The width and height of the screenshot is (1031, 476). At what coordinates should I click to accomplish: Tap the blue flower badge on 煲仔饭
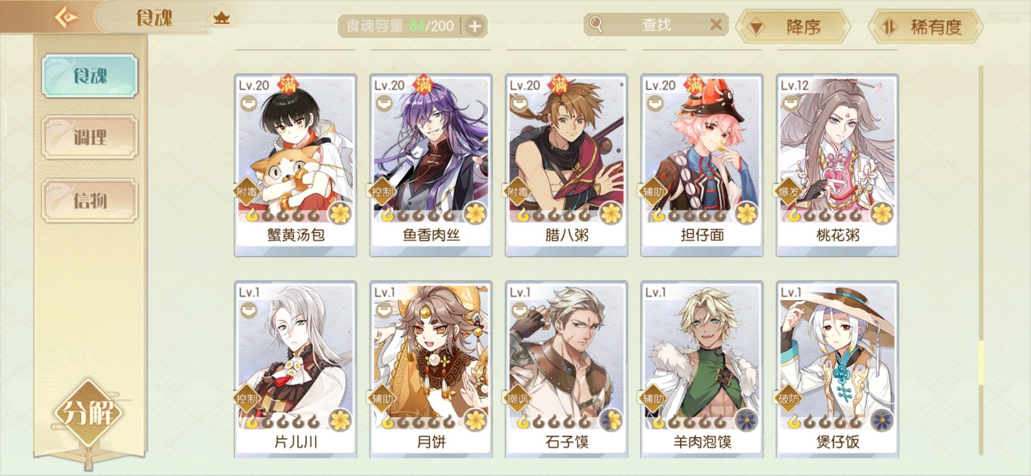point(882,420)
